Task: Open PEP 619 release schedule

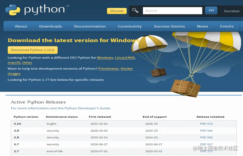Action: click(206, 124)
